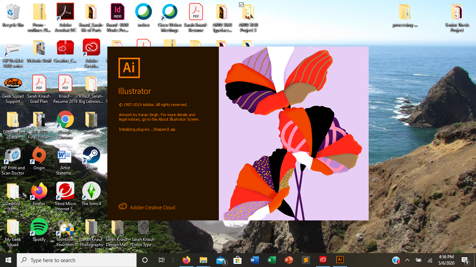
Task: Open the Start menu
Action: (7, 260)
